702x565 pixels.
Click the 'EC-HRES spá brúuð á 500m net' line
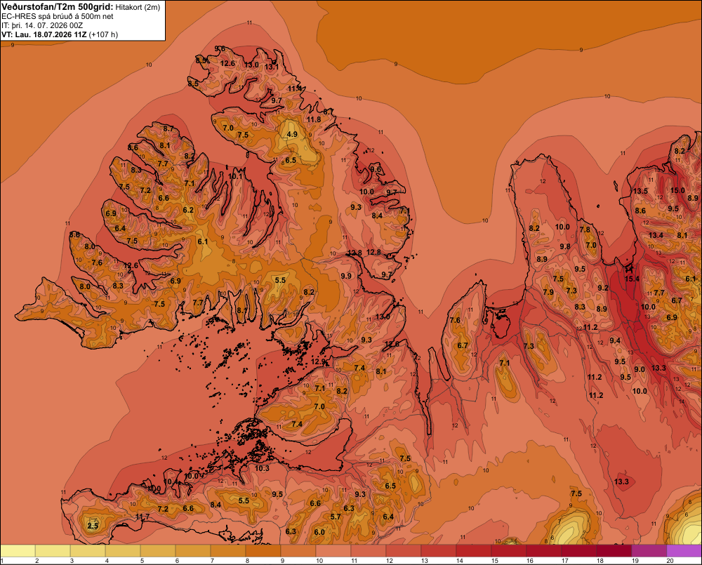tap(58, 16)
